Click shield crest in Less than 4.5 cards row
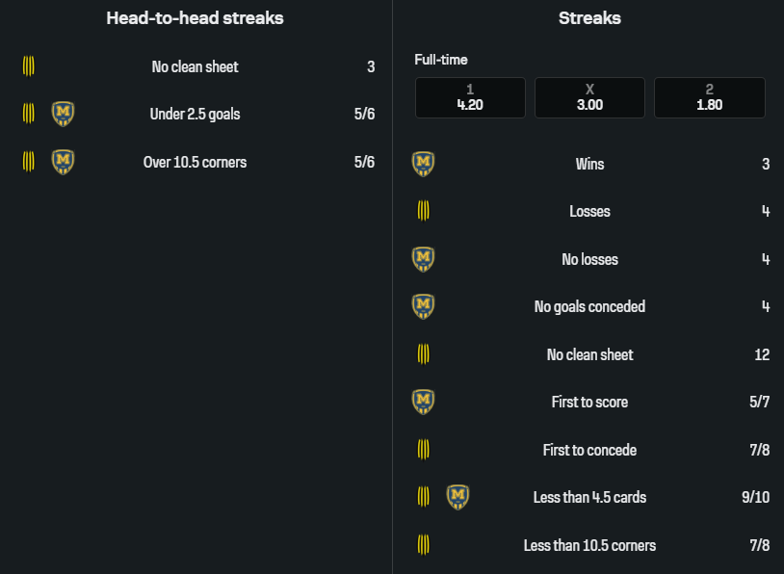This screenshot has height=574, width=784. coord(458,497)
